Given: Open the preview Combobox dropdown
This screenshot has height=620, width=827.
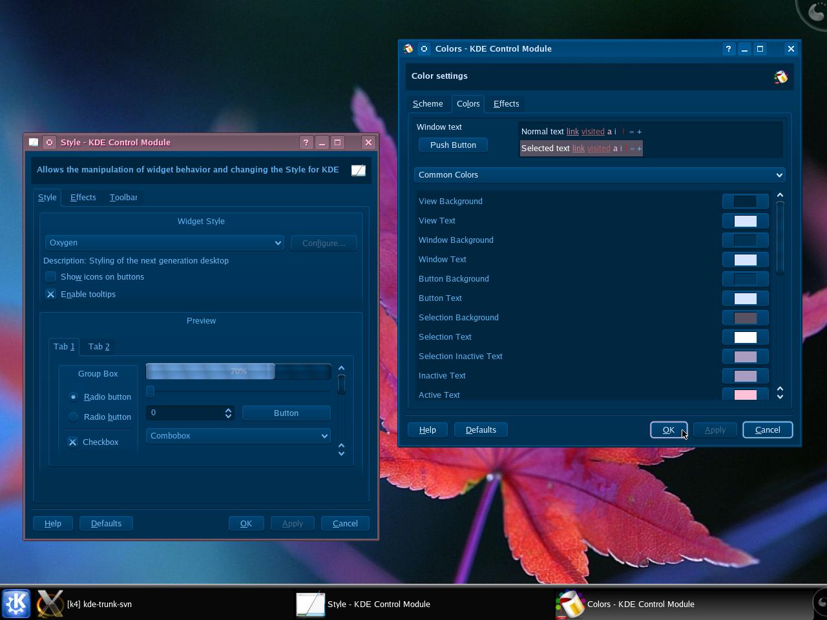Looking at the screenshot, I should [x=238, y=436].
